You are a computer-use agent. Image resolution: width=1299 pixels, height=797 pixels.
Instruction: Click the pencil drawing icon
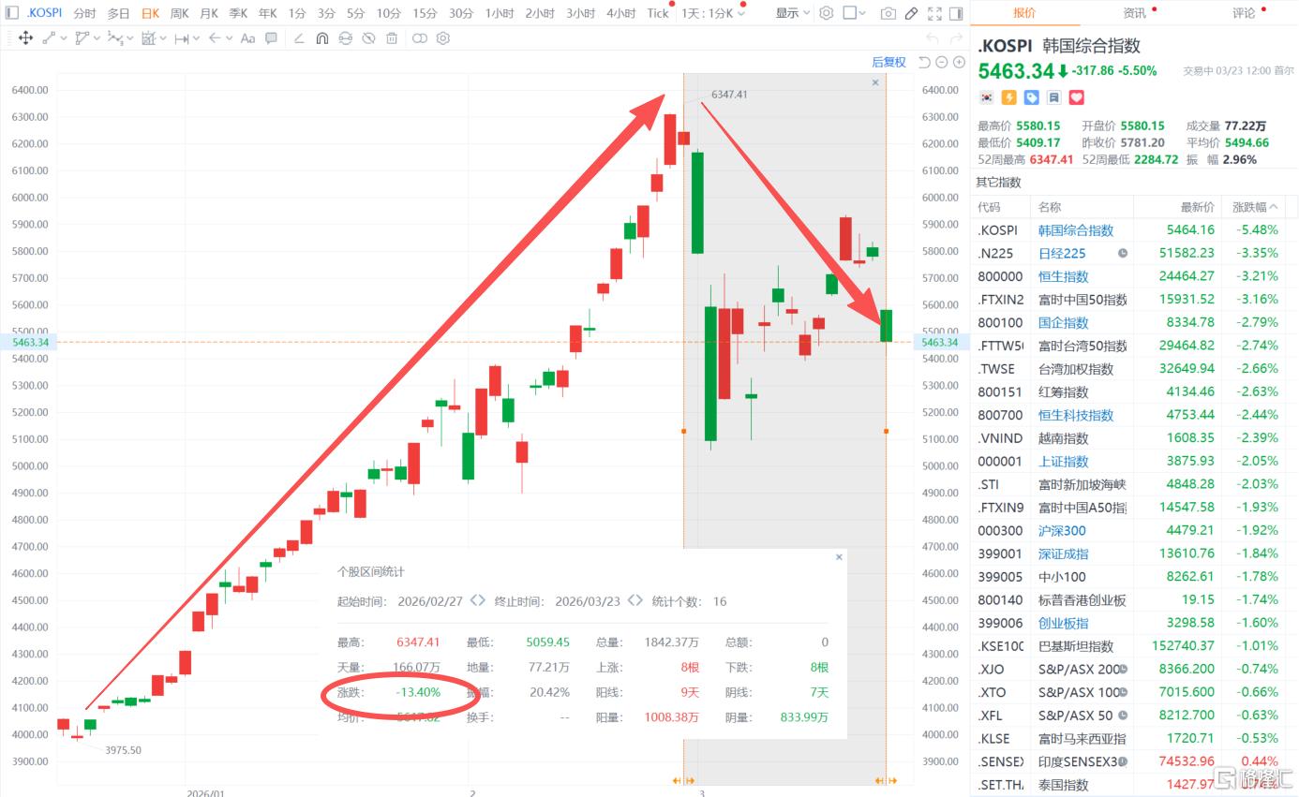pos(911,13)
